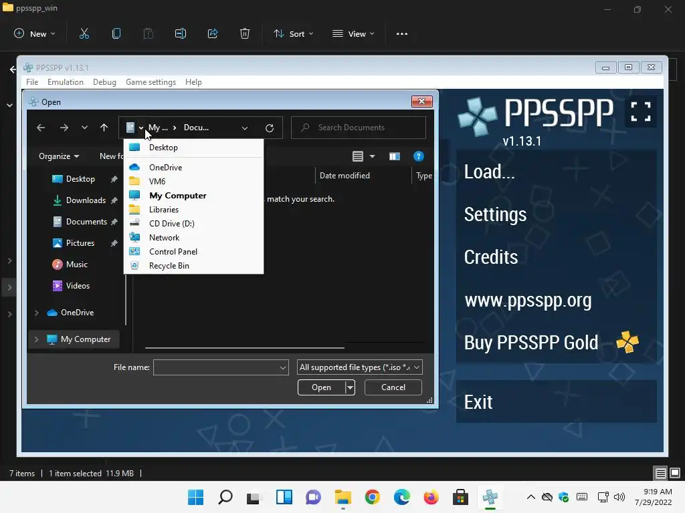Click the File name input field
Screen dimensions: 685x513
[216, 368]
